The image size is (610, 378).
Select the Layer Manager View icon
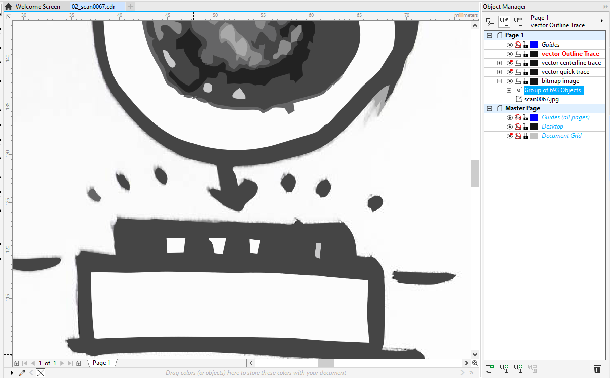pyautogui.click(x=518, y=21)
